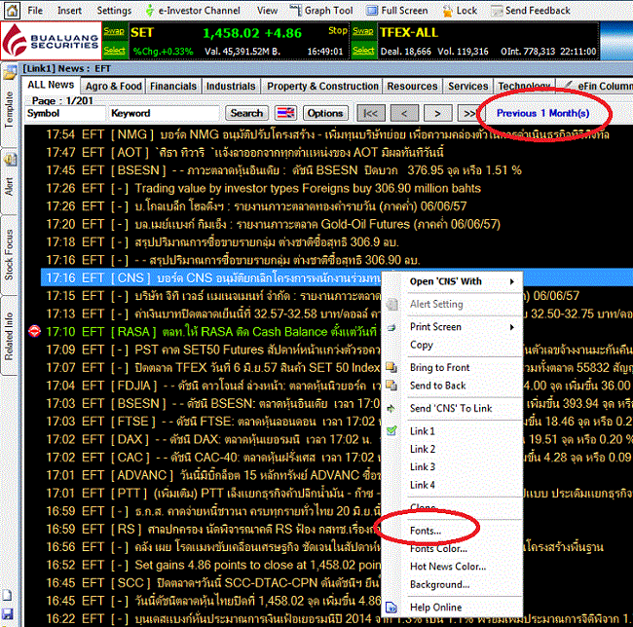Choose Copy from context menu
Viewport: 633px width, 627px height.
tap(422, 345)
